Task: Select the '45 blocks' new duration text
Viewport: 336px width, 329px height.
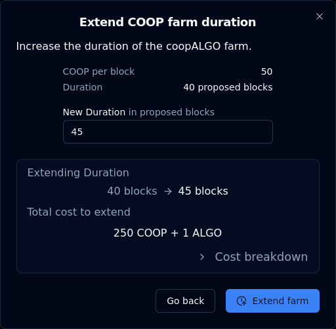Action: [x=203, y=191]
